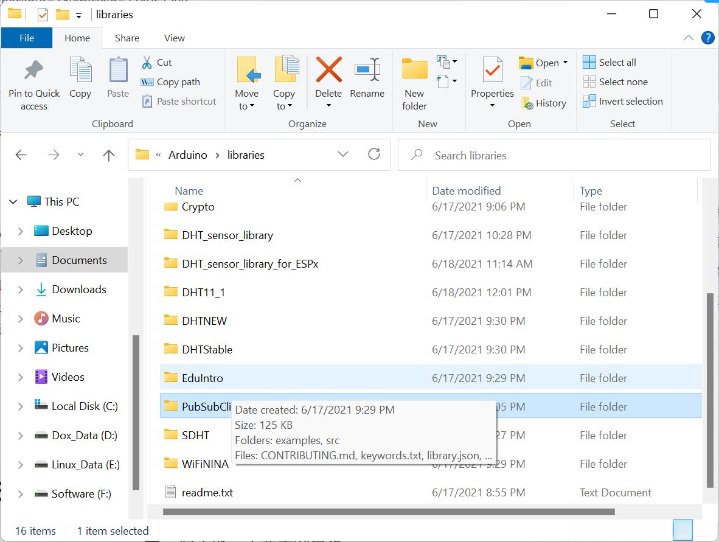Click the Copy path icon
The image size is (719, 542).
point(147,82)
